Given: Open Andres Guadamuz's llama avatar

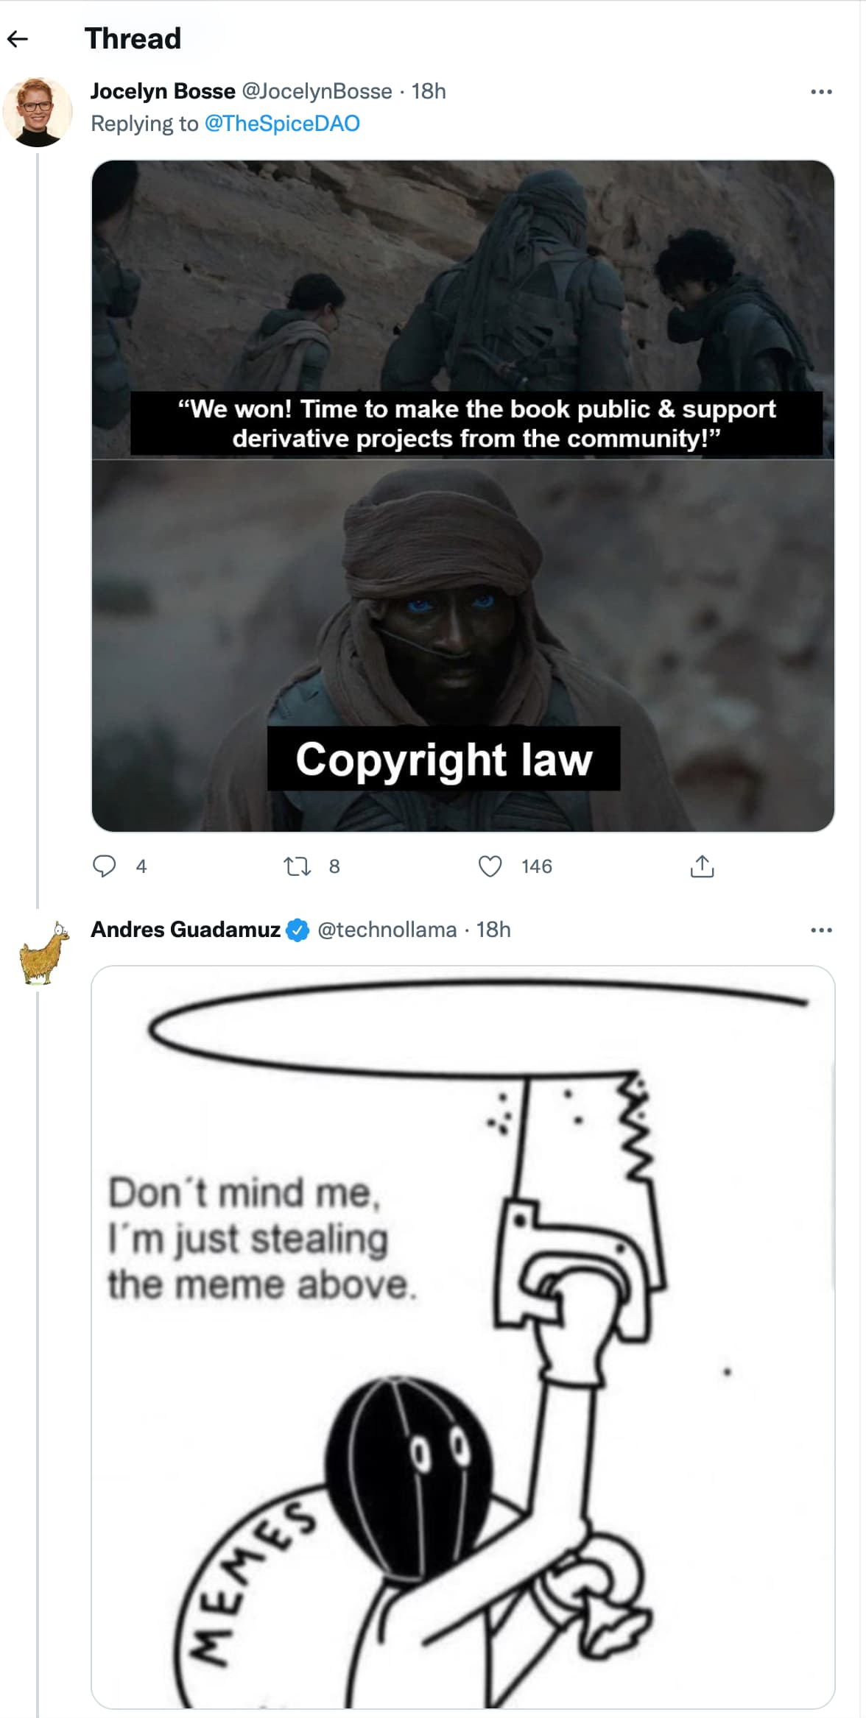Looking at the screenshot, I should click(43, 952).
